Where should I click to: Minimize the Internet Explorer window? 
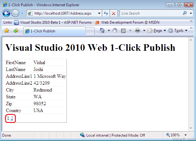pyautogui.click(x=170, y=5)
